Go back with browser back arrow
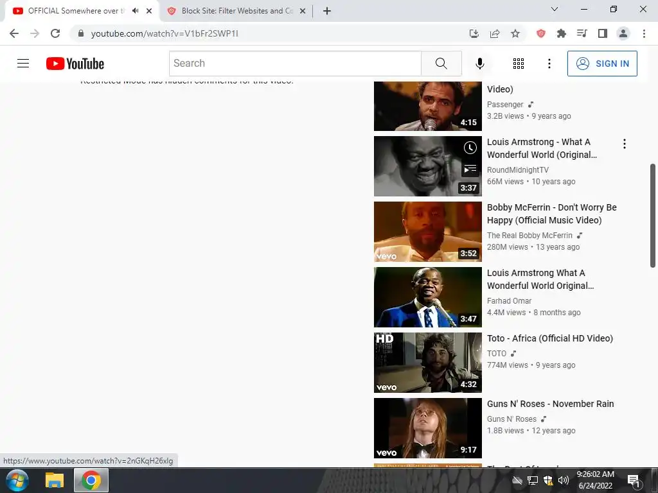 tap(14, 33)
